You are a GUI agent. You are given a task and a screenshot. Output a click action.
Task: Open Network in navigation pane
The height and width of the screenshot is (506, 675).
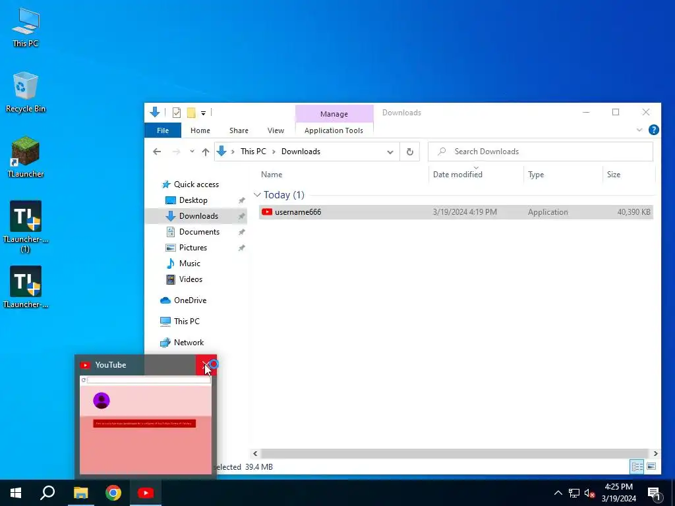189,343
